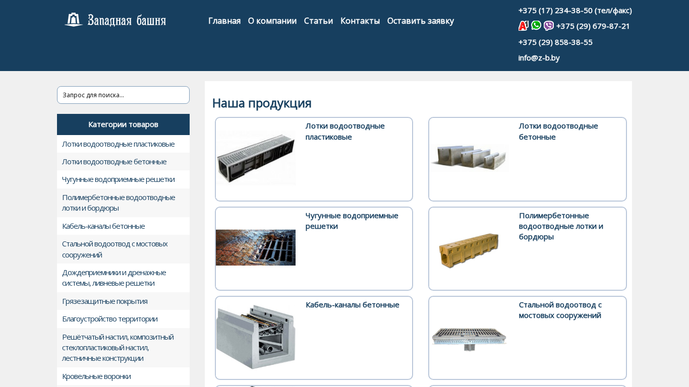Open the Статьи menu item
The width and height of the screenshot is (689, 387).
318,21
